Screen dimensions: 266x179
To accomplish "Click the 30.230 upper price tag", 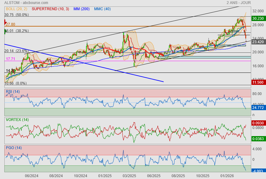I will click(x=258, y=18).
